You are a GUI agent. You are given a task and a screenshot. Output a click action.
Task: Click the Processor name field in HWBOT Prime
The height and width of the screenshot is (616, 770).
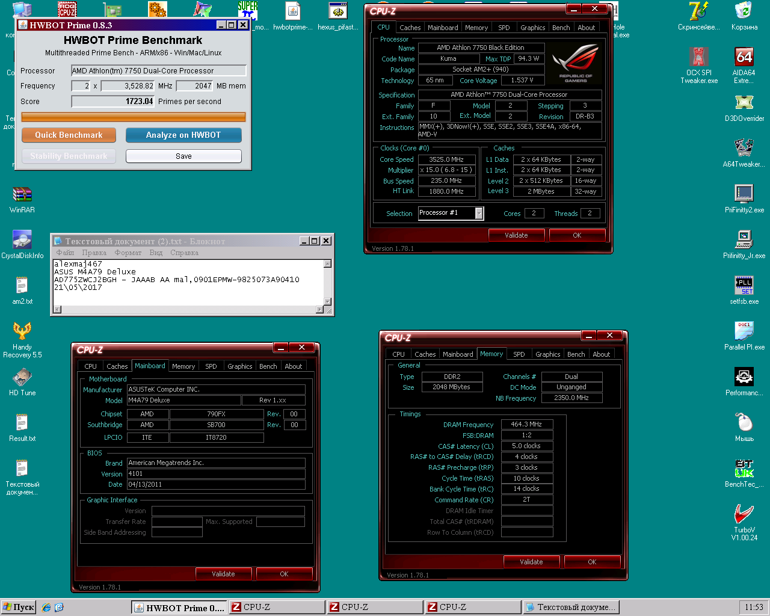159,70
